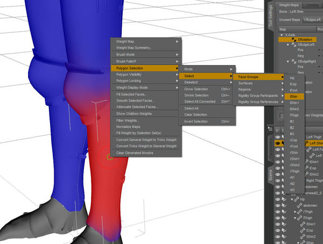Toggle selectable arrow icon for abdomen row

284,205
